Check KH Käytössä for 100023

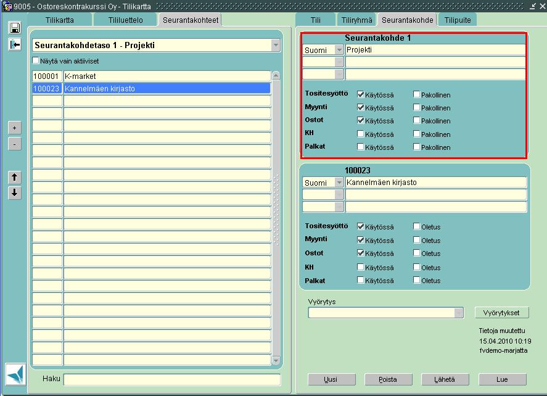click(361, 267)
